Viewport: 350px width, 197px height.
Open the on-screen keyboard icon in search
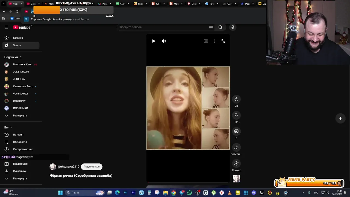tap(211, 27)
